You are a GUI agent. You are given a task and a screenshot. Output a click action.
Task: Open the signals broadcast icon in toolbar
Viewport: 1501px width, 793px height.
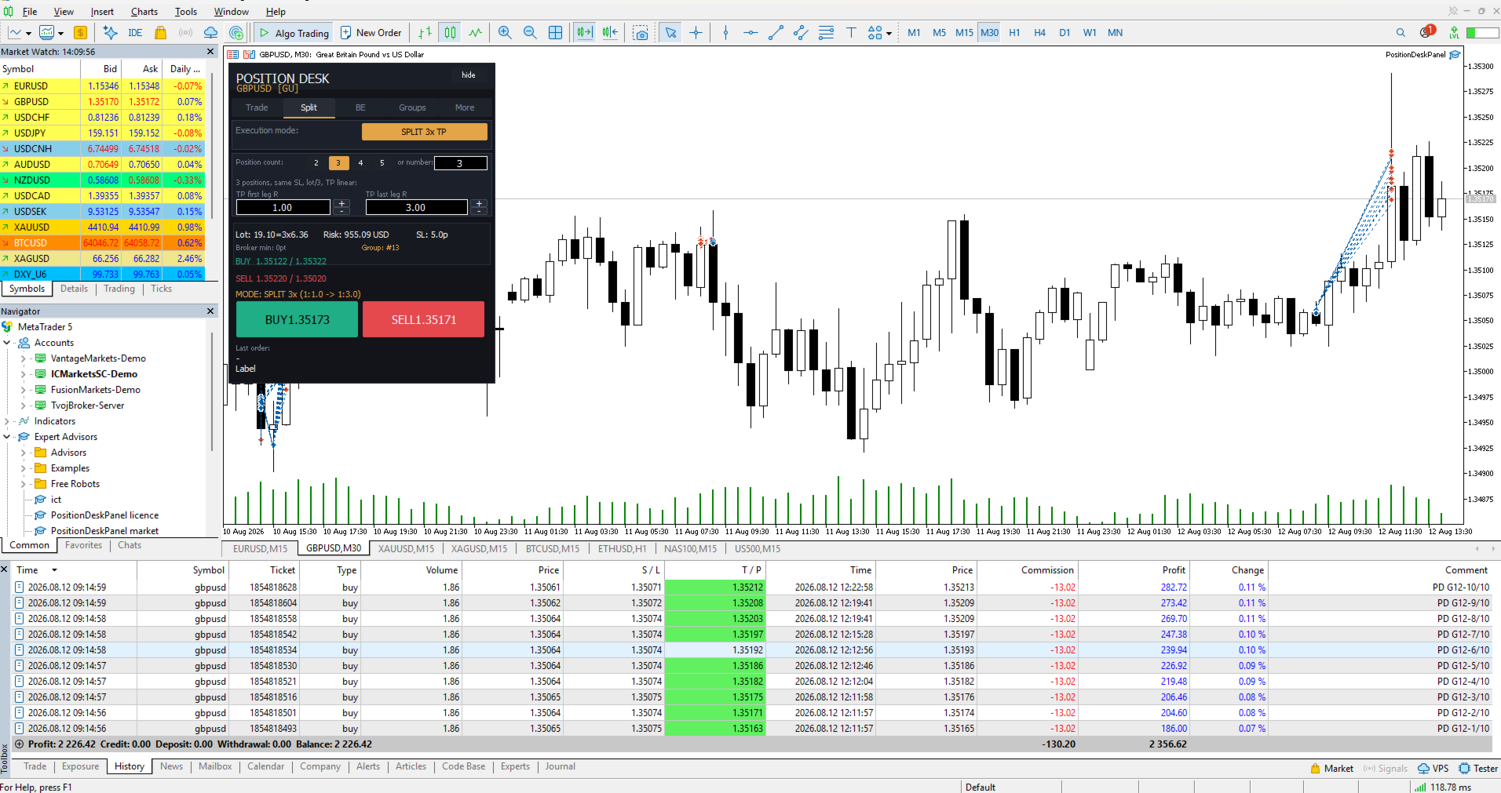coord(185,33)
